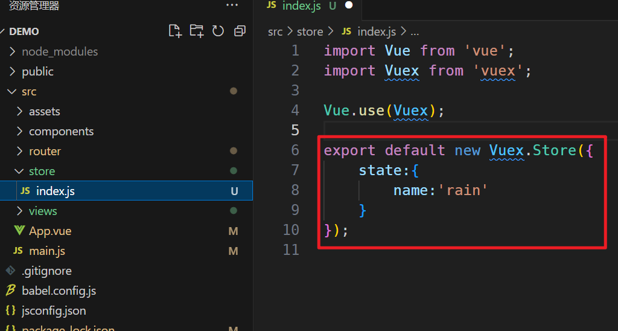Open main.js from the file tree
This screenshot has height=331, width=618.
coord(47,251)
